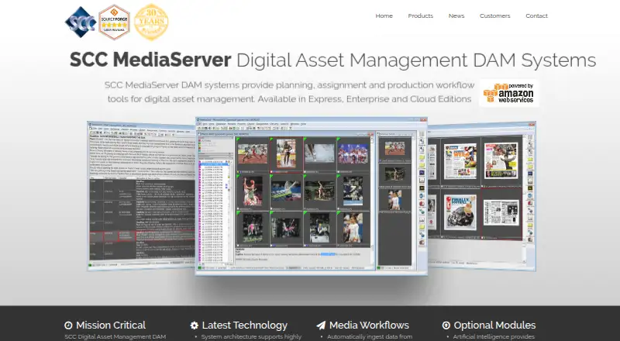Viewport: 620px width, 341px height.
Task: Click the SCC diamond logo
Action: click(x=81, y=22)
